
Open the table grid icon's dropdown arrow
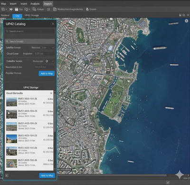[x=6, y=10]
